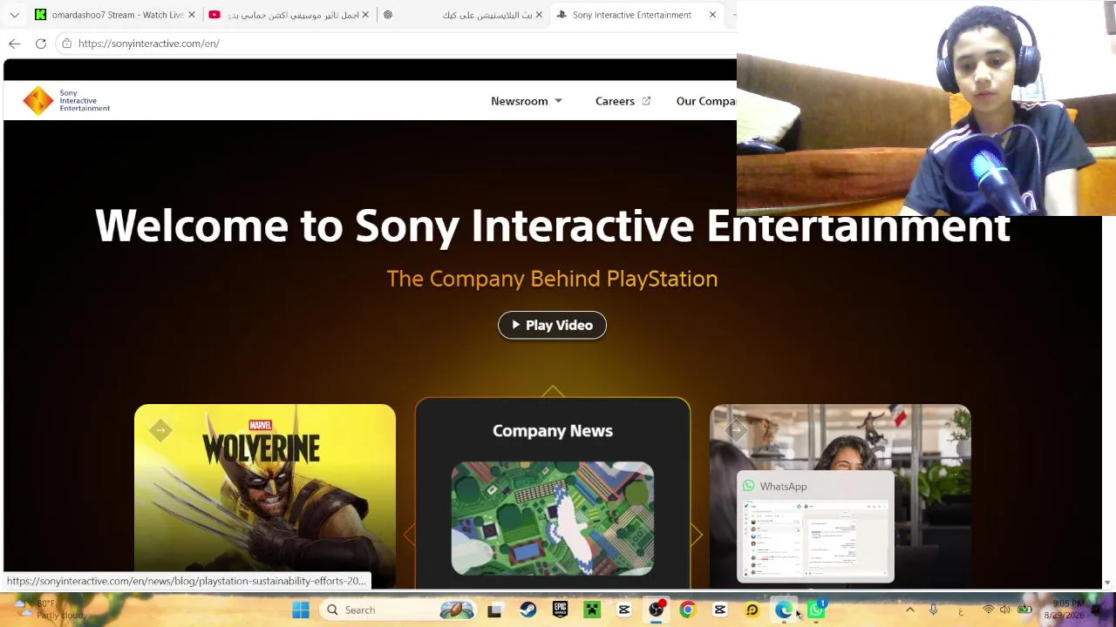Open the yellow circular app icon on taskbar
Screen dimensions: 1116x627
coord(752,610)
